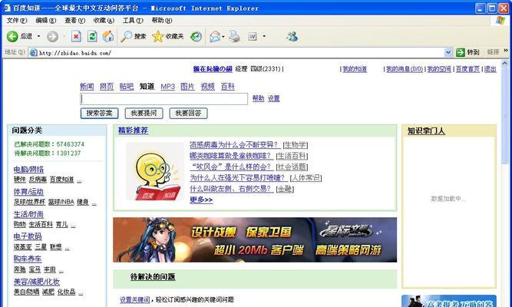Click the 更多>> link

point(201,200)
